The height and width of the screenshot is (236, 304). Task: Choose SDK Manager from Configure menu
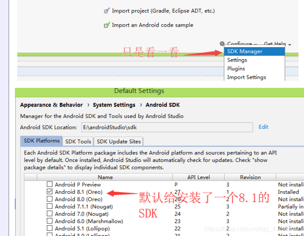[254, 51]
